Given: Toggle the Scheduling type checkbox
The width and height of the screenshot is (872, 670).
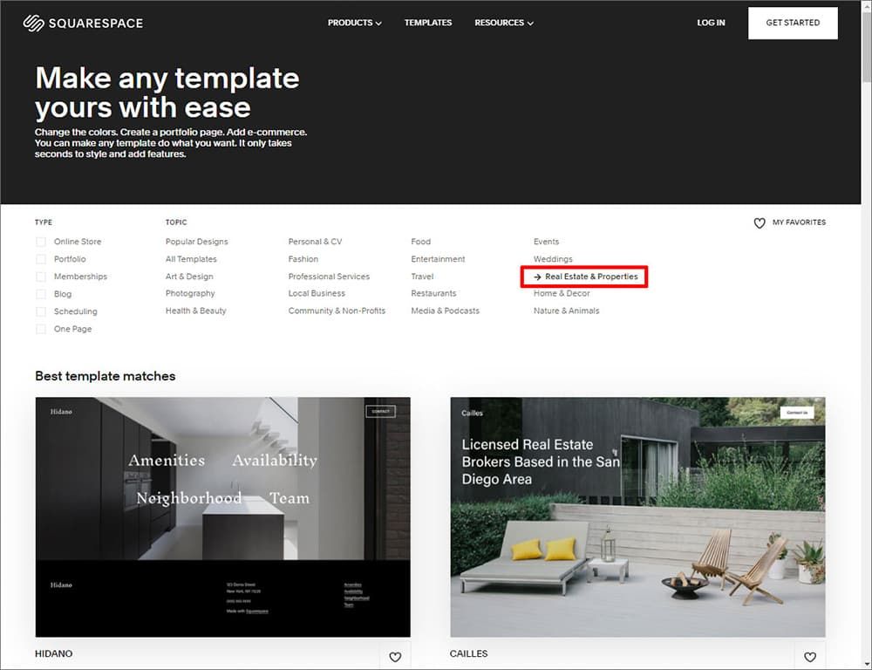Looking at the screenshot, I should [x=41, y=311].
